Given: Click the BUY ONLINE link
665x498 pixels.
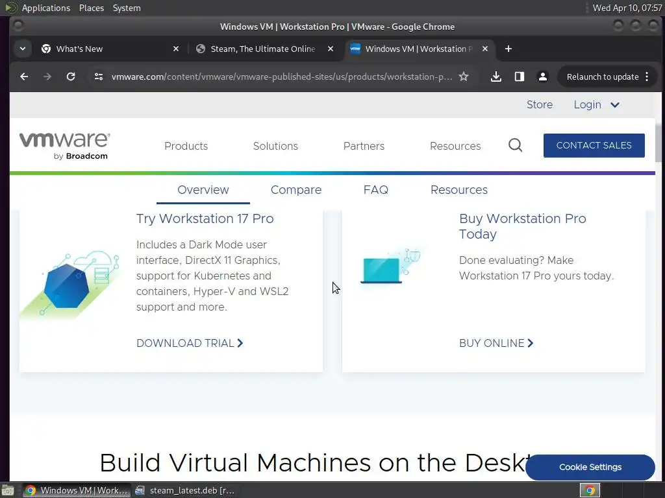Looking at the screenshot, I should click(x=496, y=343).
